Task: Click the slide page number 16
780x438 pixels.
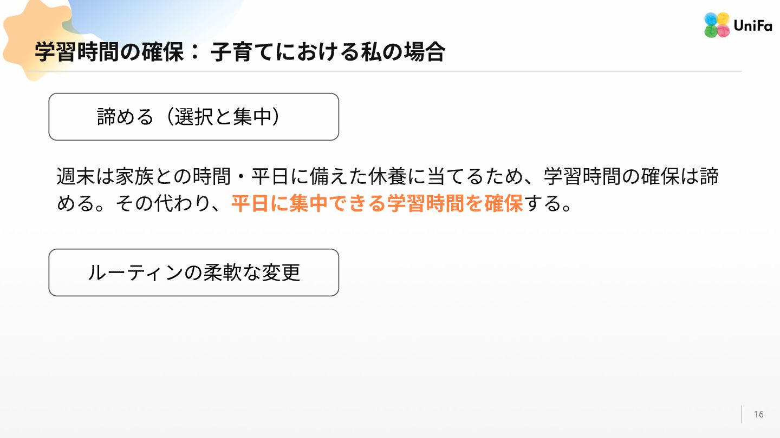Action: coord(758,414)
